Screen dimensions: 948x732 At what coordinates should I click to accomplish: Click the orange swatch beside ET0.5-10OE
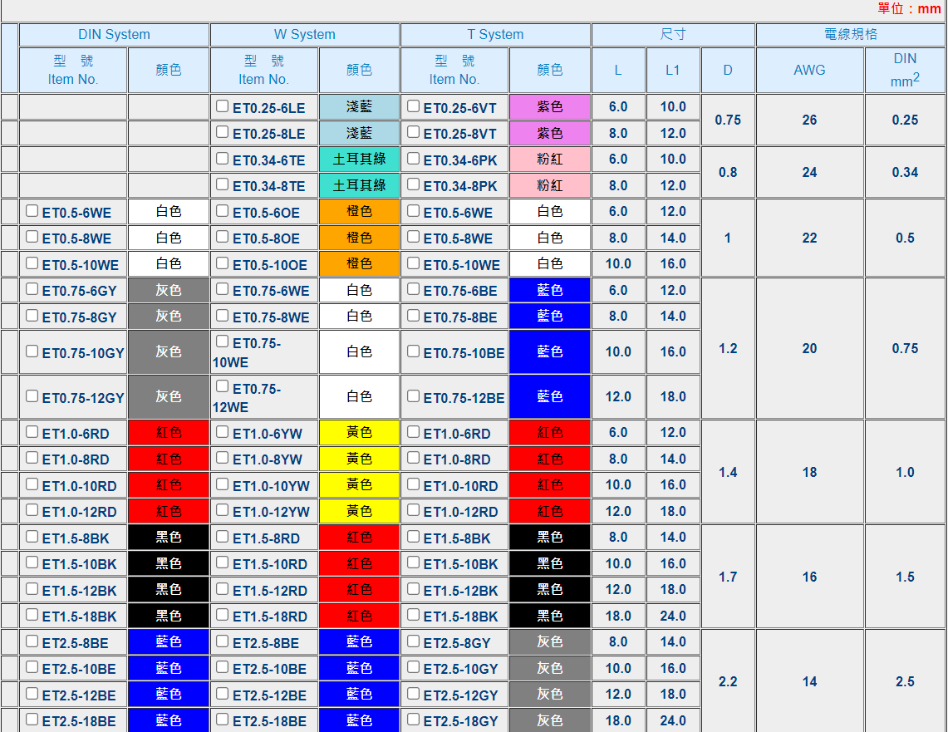tap(359, 264)
